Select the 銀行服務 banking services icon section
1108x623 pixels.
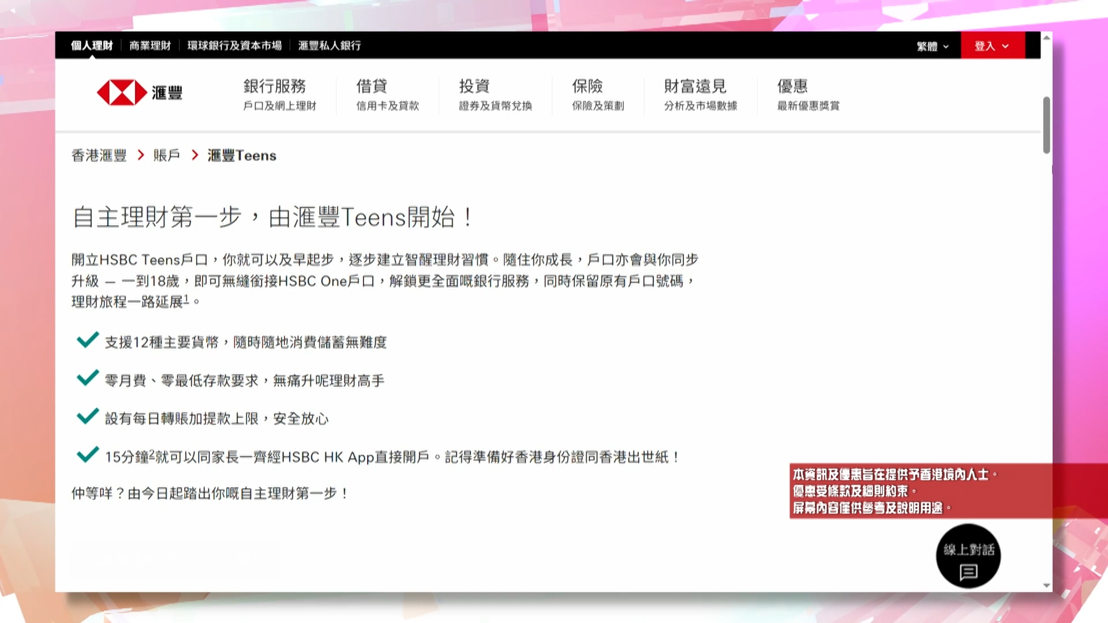pos(276,95)
